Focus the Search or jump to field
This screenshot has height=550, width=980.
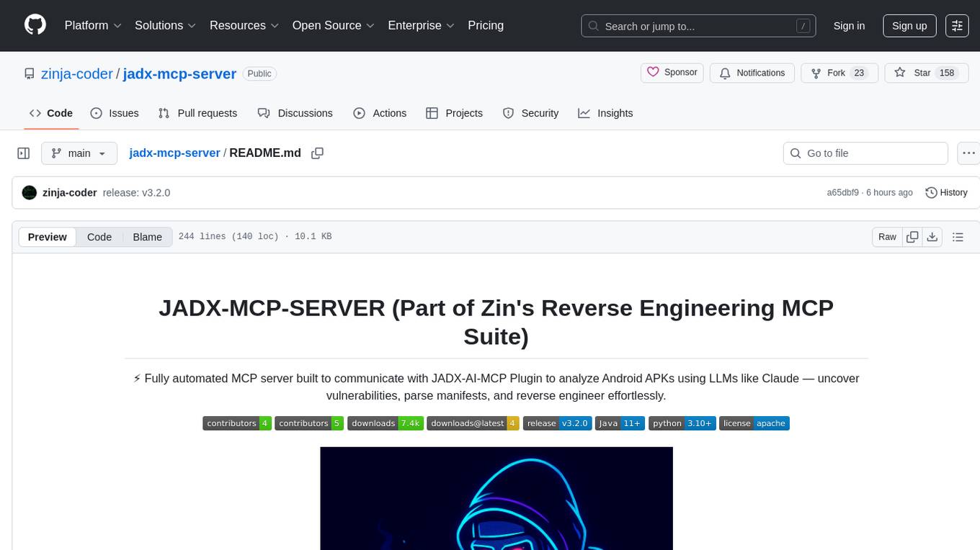[698, 26]
